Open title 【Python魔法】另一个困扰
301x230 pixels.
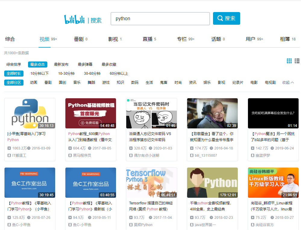[273, 137]
